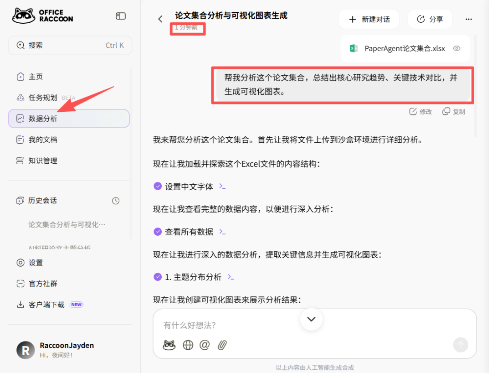Click 修改 to edit the message
Image resolution: width=492 pixels, height=373 pixels.
pos(421,111)
